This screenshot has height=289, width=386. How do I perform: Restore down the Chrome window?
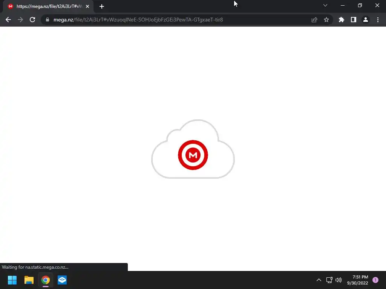360,5
